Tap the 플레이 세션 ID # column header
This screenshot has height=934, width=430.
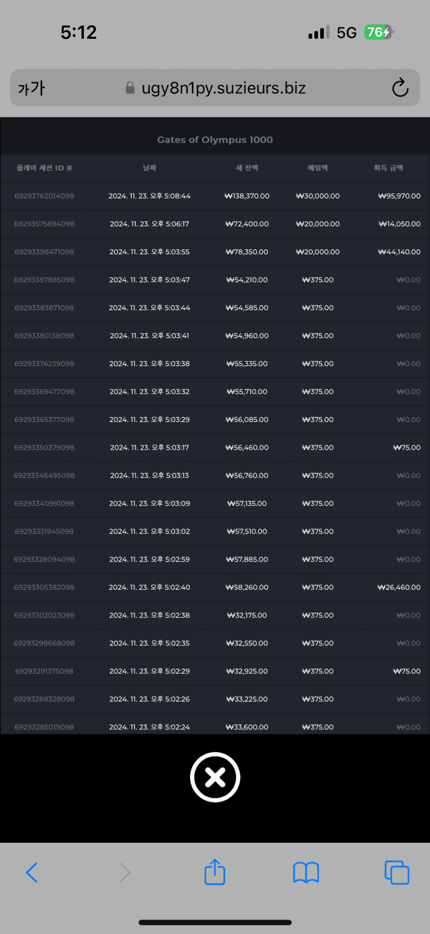point(44,168)
